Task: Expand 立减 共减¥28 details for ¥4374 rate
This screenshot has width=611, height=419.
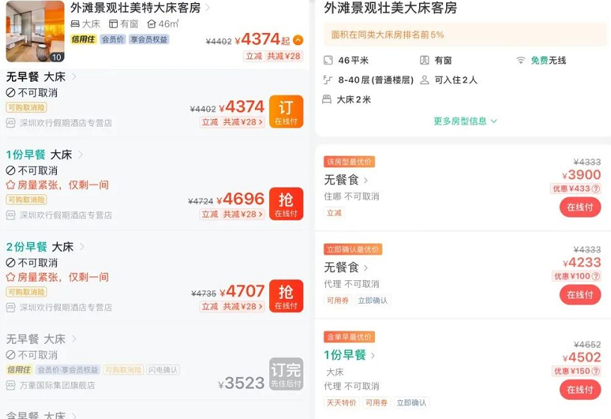Action: click(232, 122)
